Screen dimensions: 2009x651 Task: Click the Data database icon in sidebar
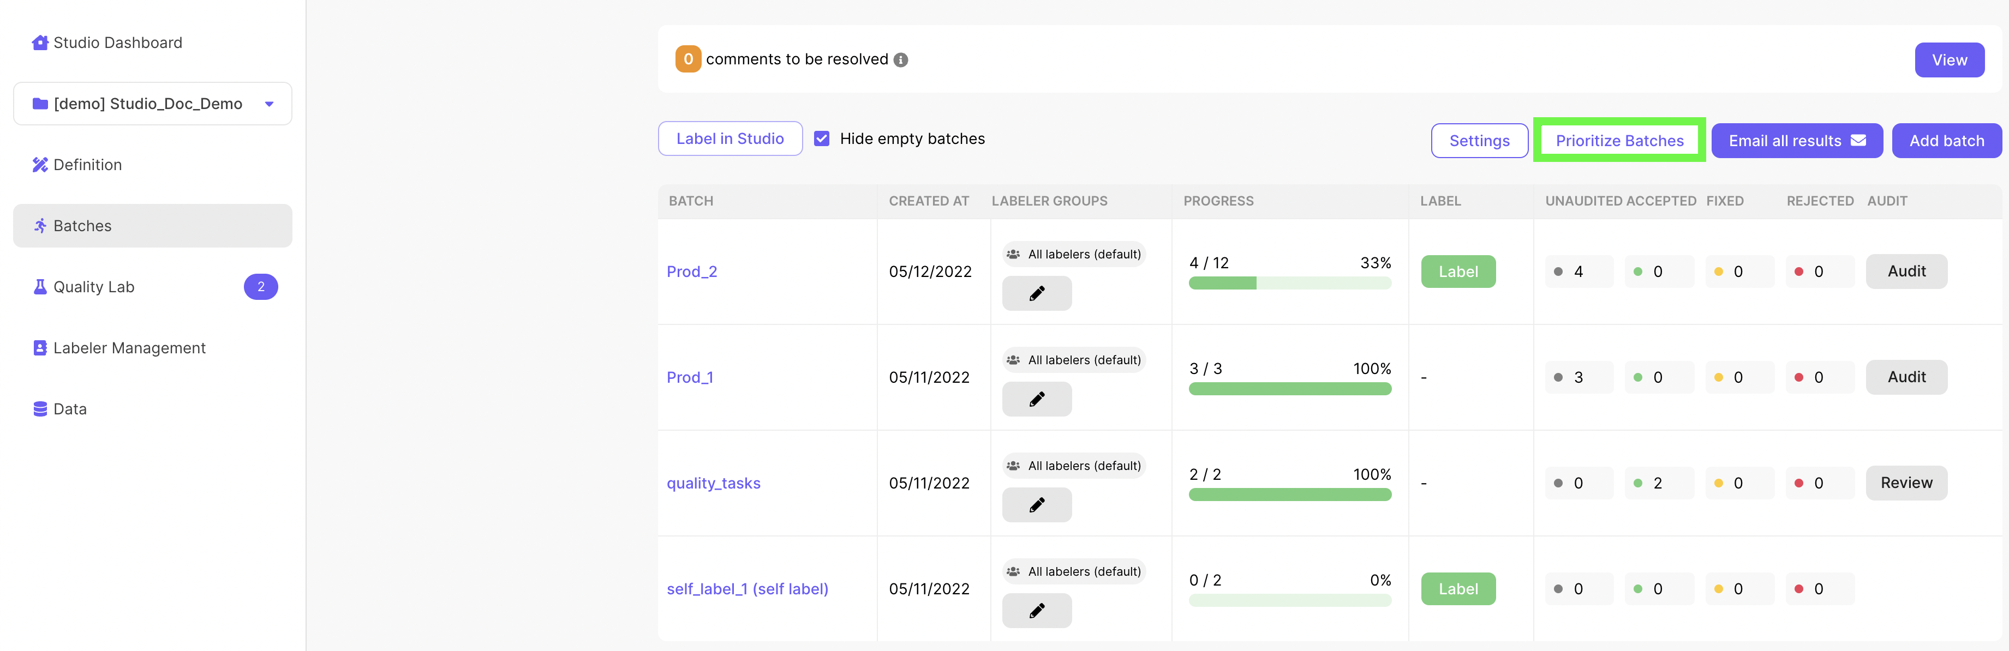[40, 409]
